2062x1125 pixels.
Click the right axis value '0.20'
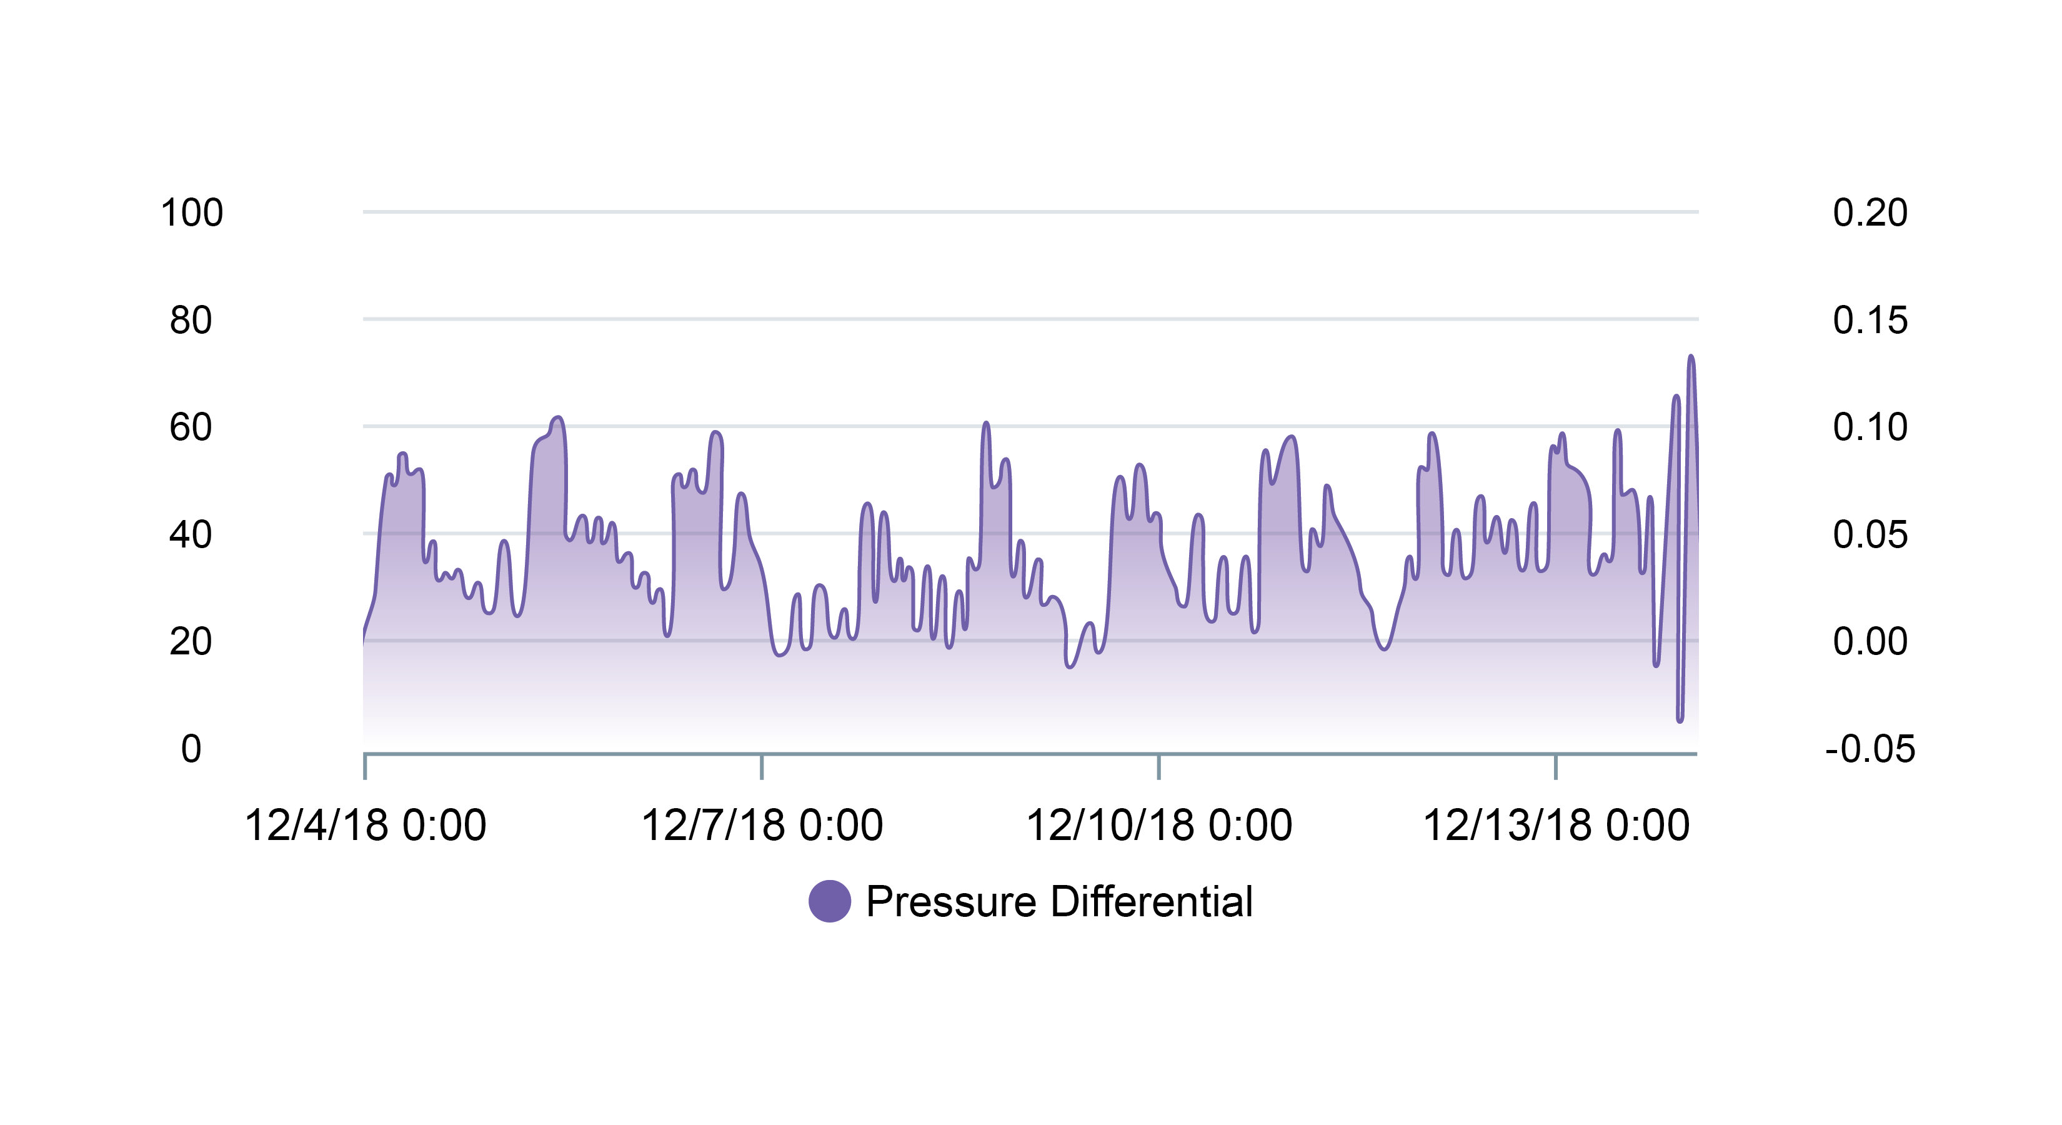pyautogui.click(x=1870, y=213)
